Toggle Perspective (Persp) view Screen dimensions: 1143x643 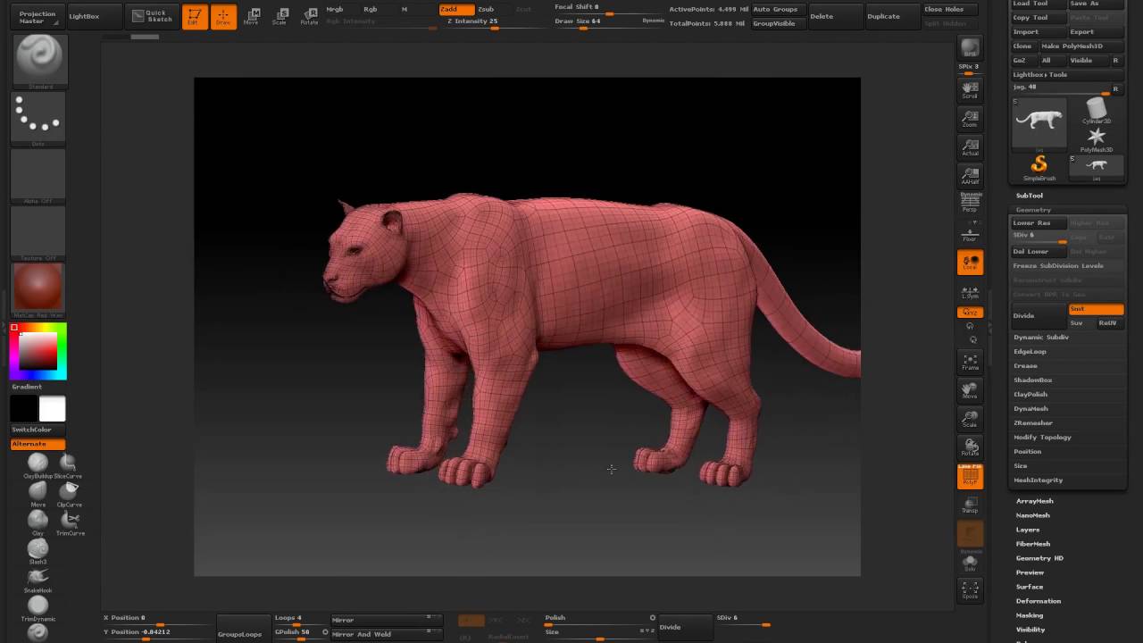[970, 202]
